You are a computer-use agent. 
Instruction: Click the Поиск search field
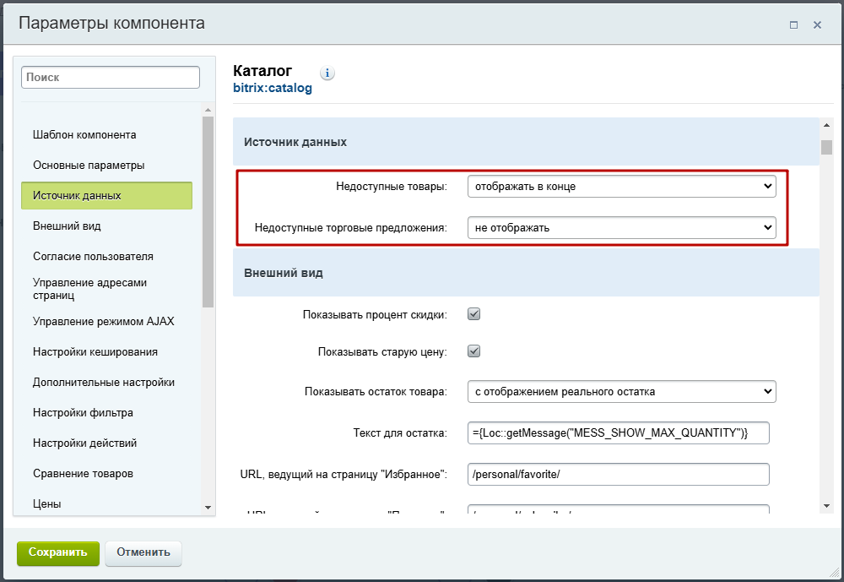(x=111, y=77)
